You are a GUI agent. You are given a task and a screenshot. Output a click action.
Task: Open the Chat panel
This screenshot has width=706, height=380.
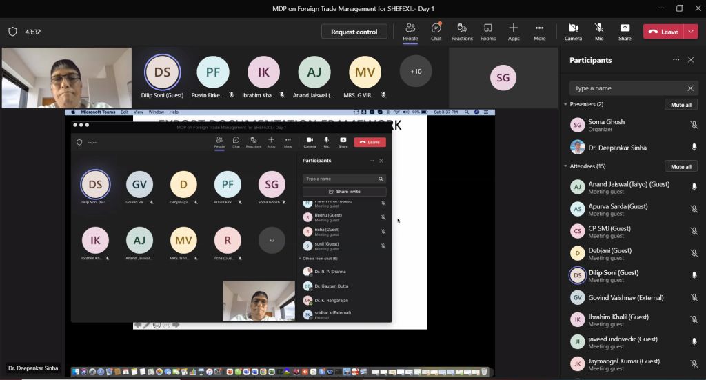(x=436, y=32)
